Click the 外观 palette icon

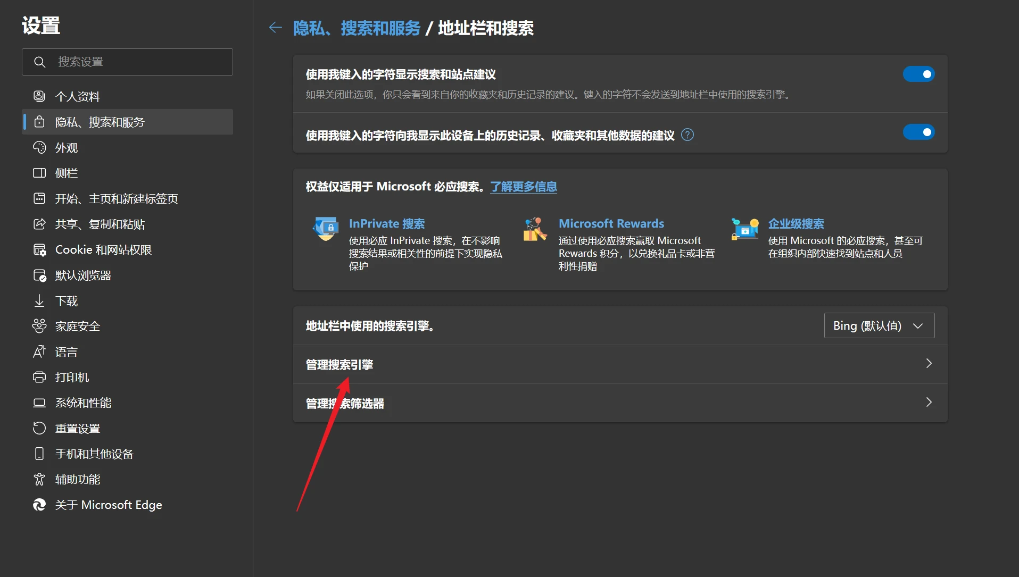point(39,147)
